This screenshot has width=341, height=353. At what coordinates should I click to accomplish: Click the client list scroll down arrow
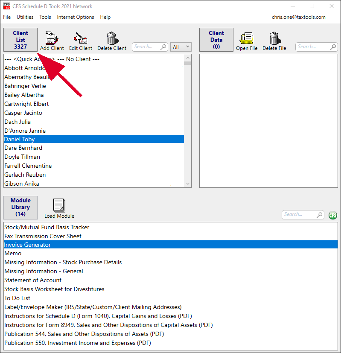[188, 184]
